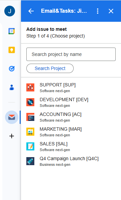Screen dimensions: 121x200
Task: Click the Search Project button
Action: point(50,68)
